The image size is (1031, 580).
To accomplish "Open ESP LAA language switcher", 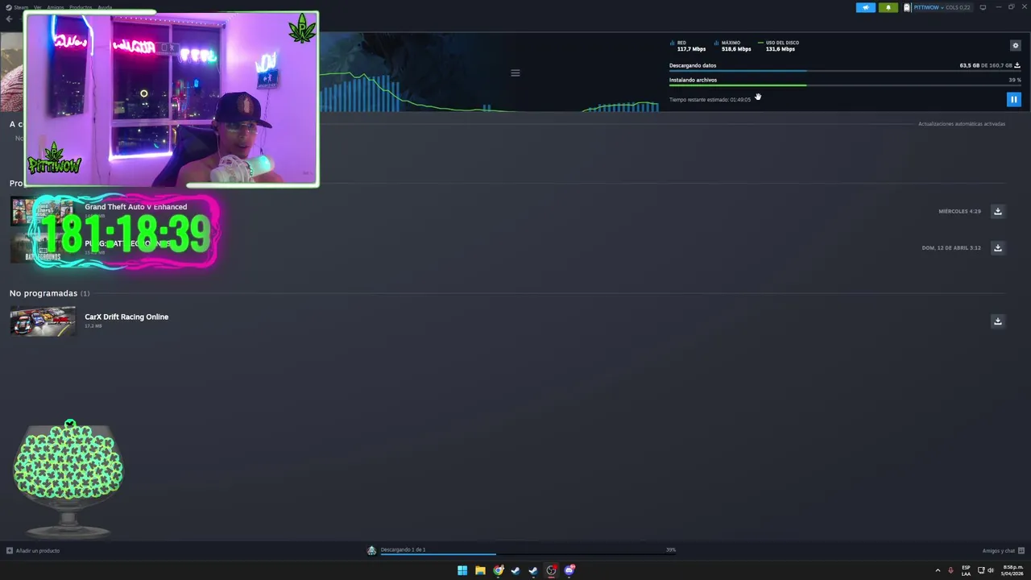I will tap(966, 570).
